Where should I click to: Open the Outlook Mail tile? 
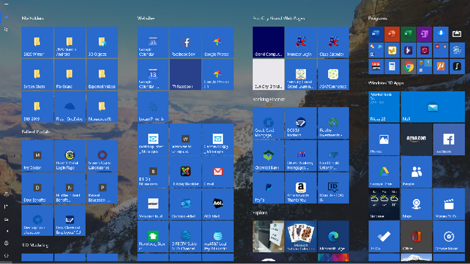(186, 204)
